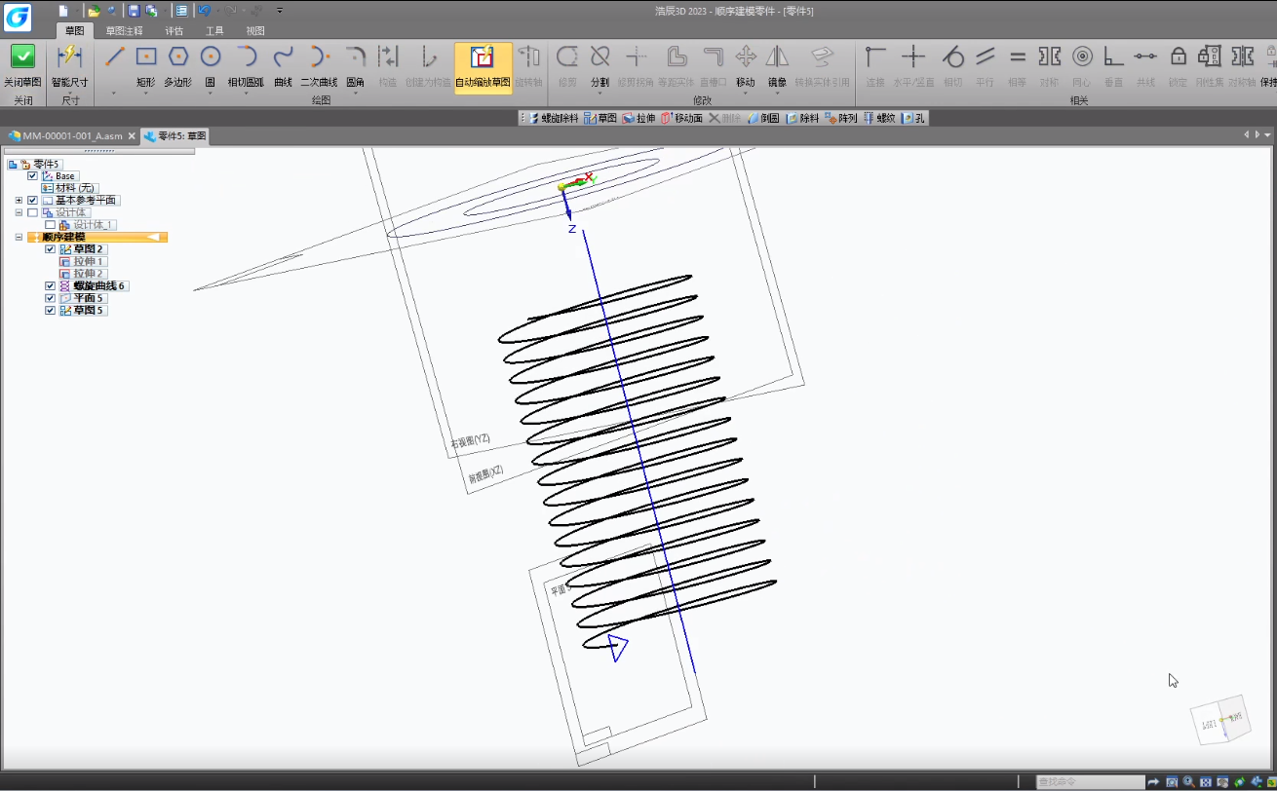Enable the 设计体_1 checkbox

(51, 225)
